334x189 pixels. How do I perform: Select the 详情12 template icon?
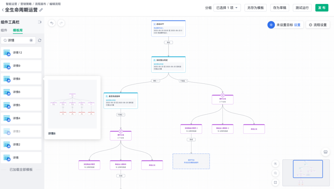click(x=7, y=53)
